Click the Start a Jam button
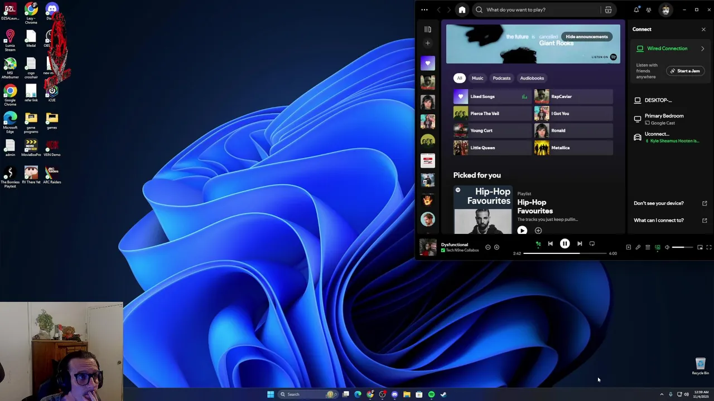 pos(685,71)
